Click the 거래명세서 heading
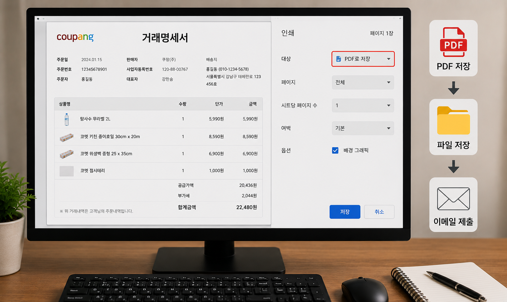The height and width of the screenshot is (302, 507). (165, 38)
